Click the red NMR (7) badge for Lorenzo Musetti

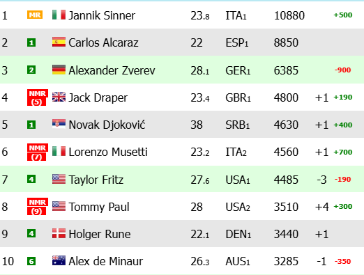click(38, 152)
